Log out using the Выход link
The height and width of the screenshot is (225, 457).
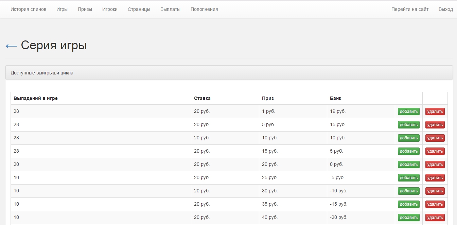coord(446,9)
